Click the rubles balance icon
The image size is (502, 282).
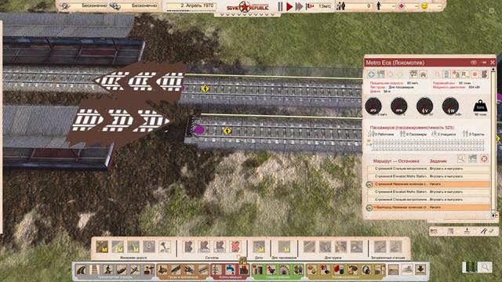tap(64, 6)
